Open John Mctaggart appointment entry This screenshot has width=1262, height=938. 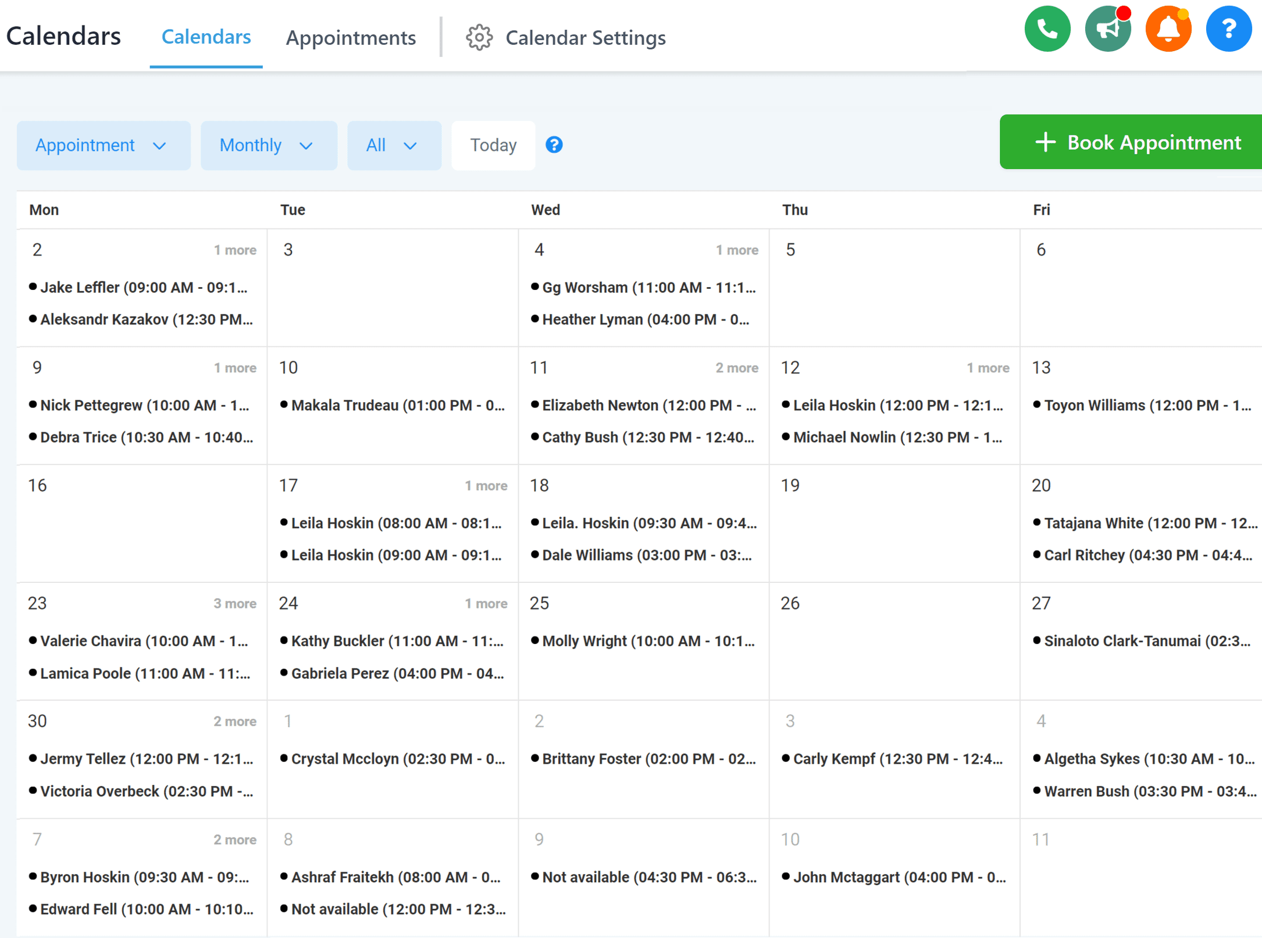tap(899, 877)
